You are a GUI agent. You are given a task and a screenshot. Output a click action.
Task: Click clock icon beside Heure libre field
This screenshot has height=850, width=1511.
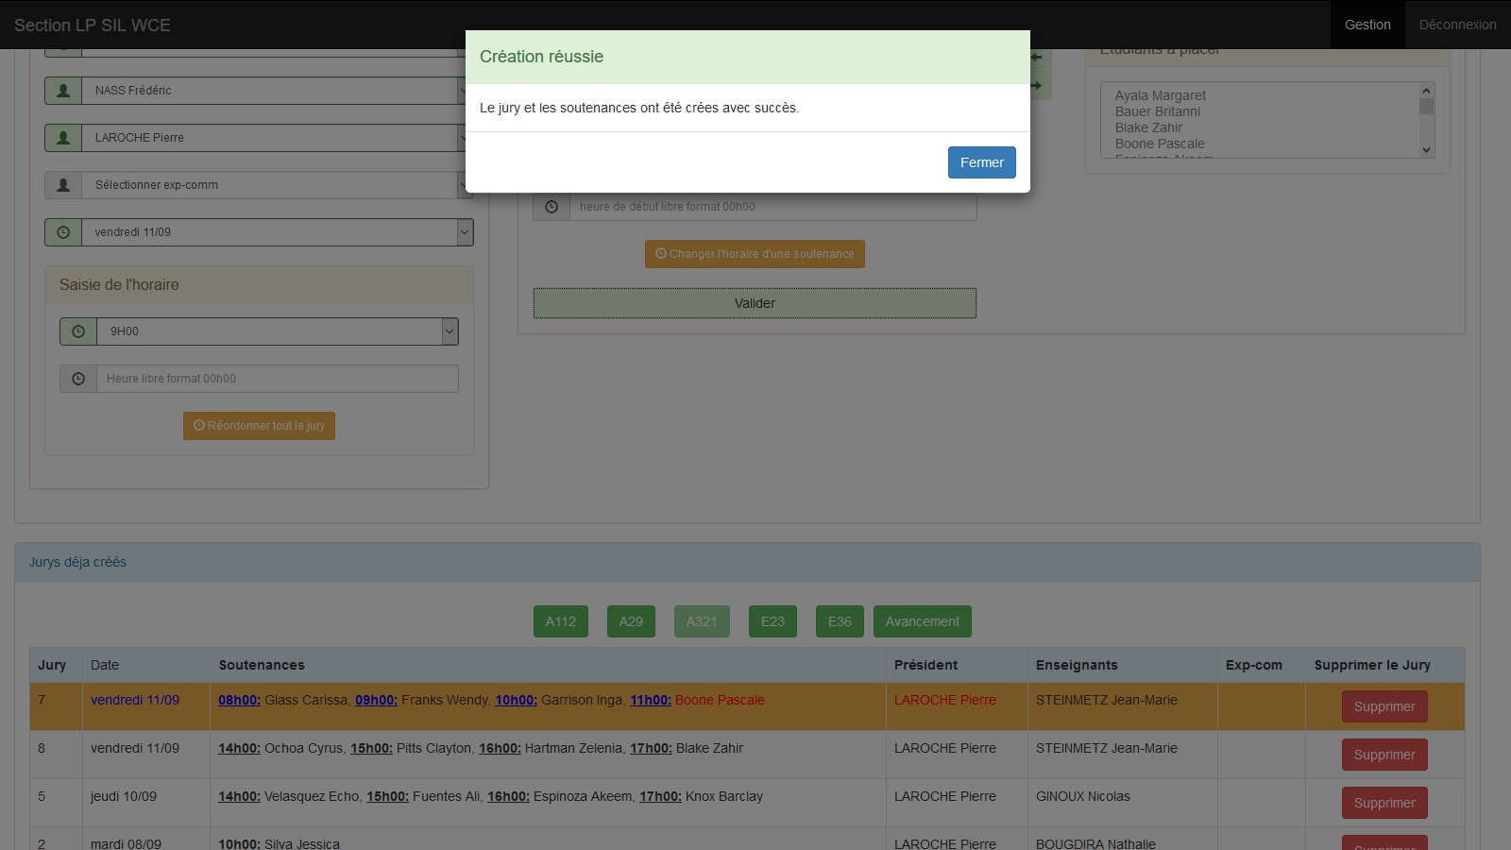pyautogui.click(x=78, y=379)
